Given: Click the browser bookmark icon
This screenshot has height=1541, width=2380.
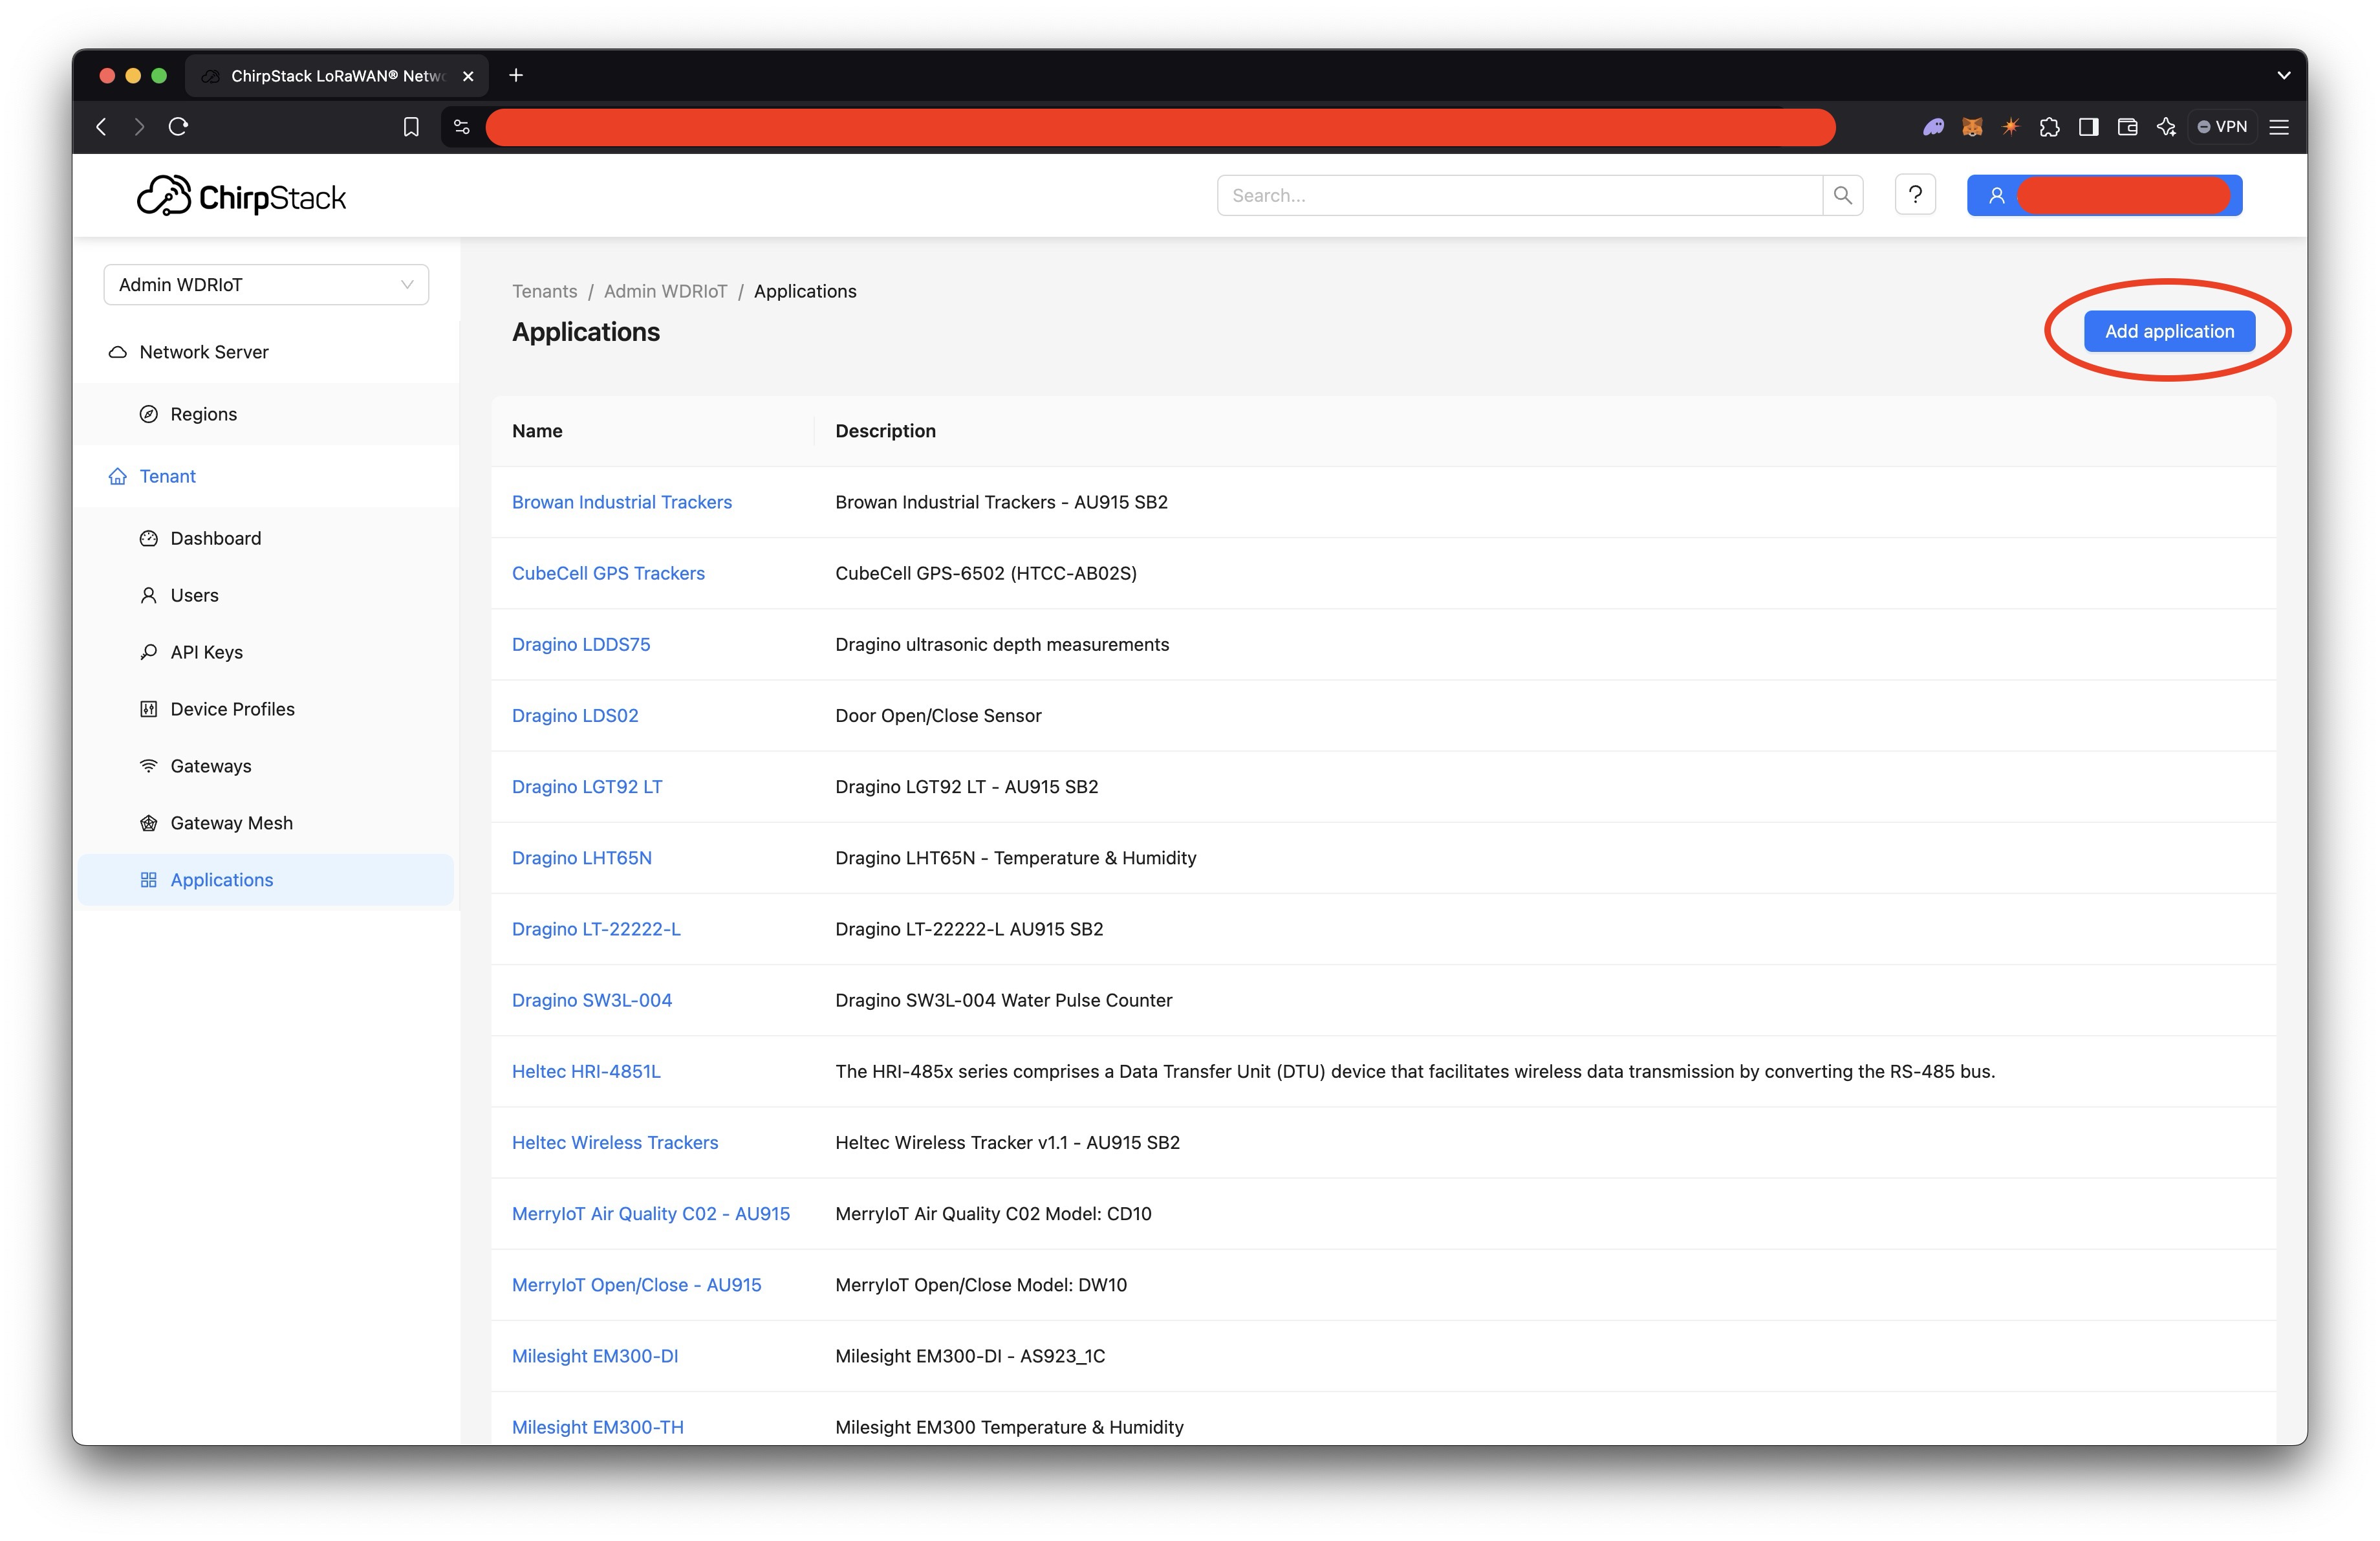Looking at the screenshot, I should coord(411,127).
